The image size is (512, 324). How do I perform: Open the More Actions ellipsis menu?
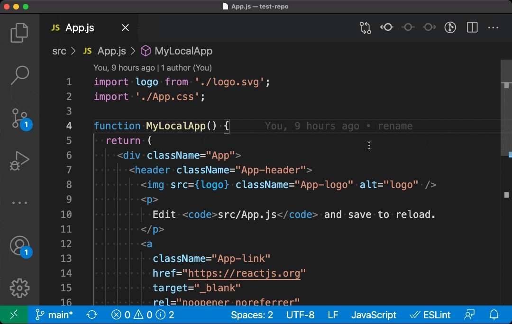(x=493, y=27)
